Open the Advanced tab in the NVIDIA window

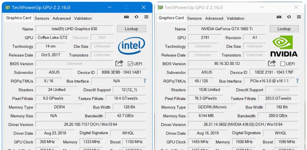point(214,18)
